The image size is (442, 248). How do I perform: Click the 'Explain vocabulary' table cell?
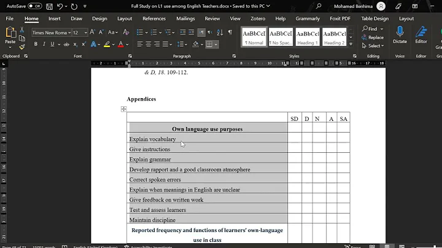click(207, 139)
